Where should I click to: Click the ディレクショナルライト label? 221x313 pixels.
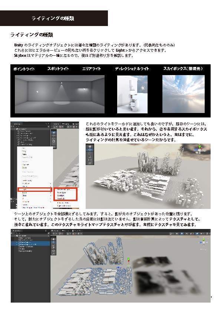click(x=132, y=69)
